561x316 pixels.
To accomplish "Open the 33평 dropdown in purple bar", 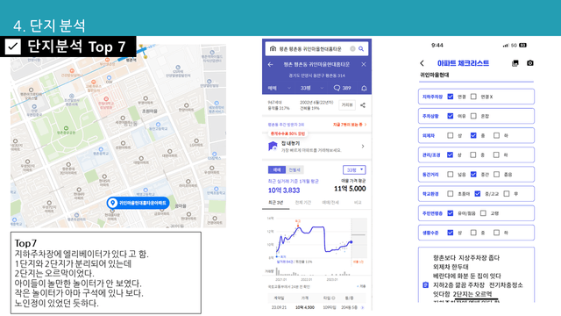I will coord(311,88).
